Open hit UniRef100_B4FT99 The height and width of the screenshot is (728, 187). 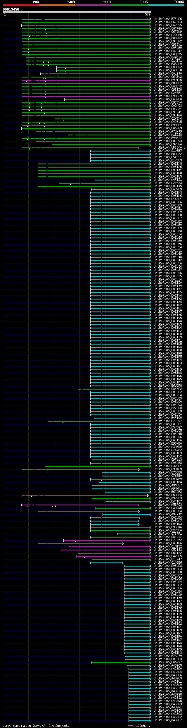(x=168, y=418)
